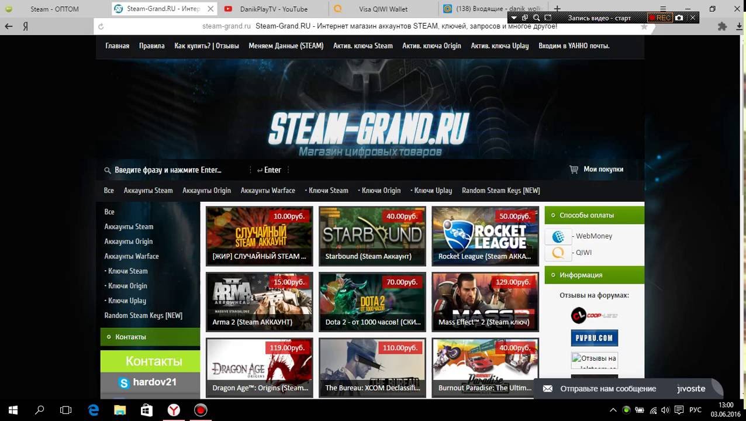Select Ключи Uplay in horizontal category bar
The image size is (746, 421).
coord(431,190)
